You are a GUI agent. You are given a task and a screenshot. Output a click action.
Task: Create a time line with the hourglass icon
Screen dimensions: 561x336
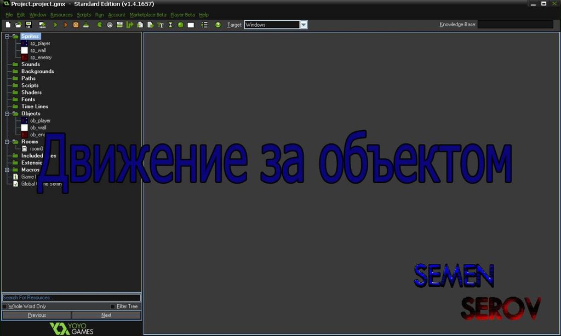[170, 25]
